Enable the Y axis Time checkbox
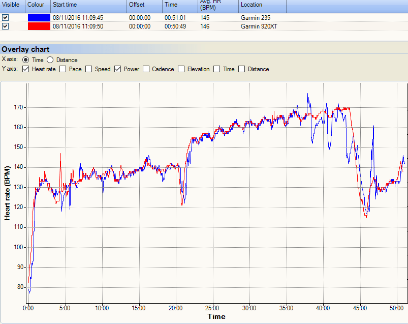Screen dimensions: 408x324 (216, 69)
